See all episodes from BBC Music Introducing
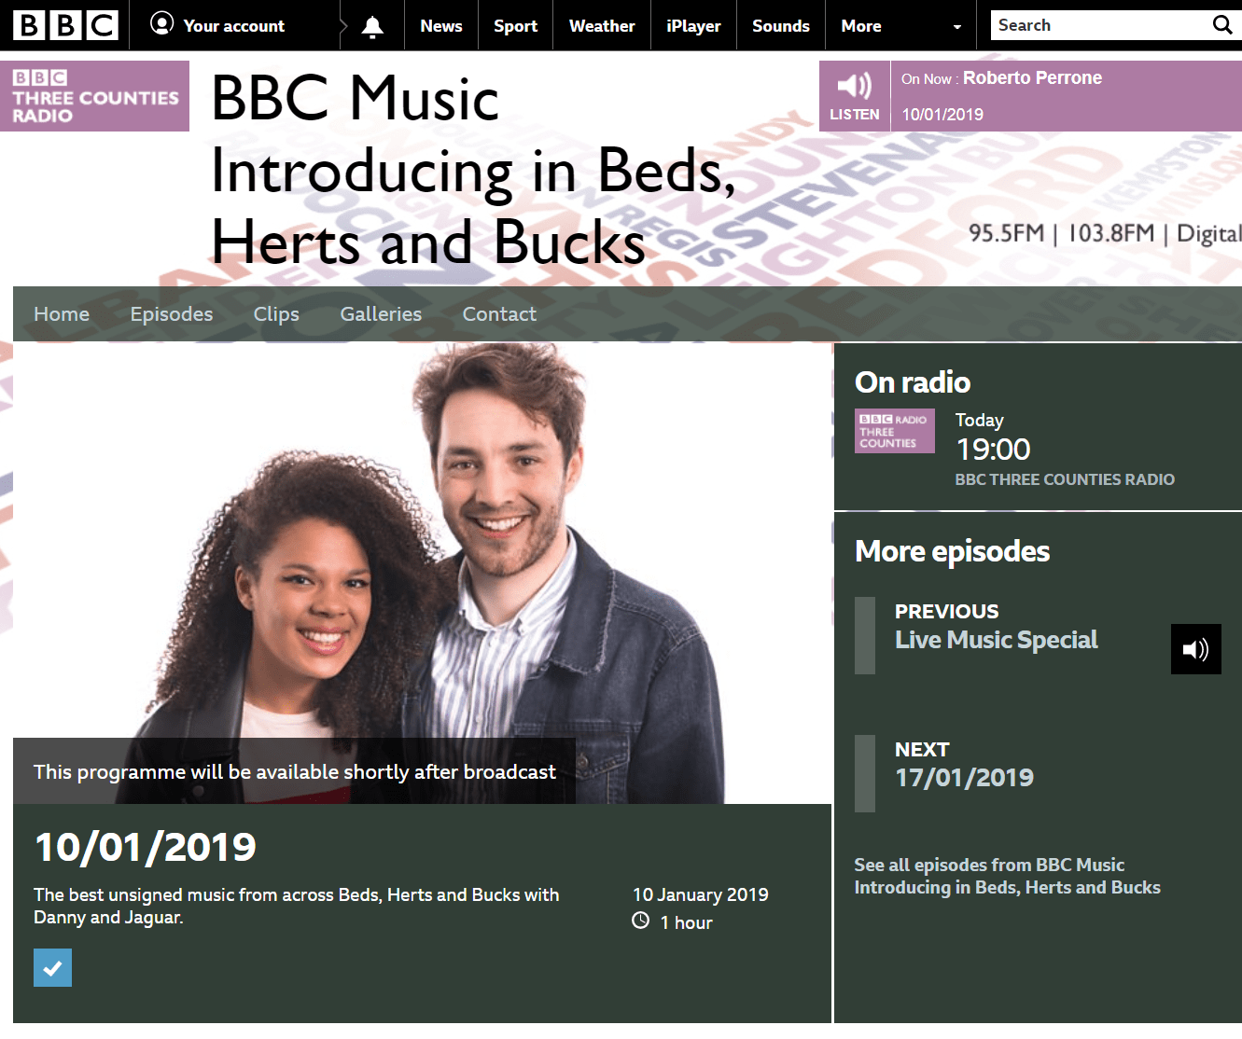This screenshot has height=1039, width=1242. (1007, 876)
